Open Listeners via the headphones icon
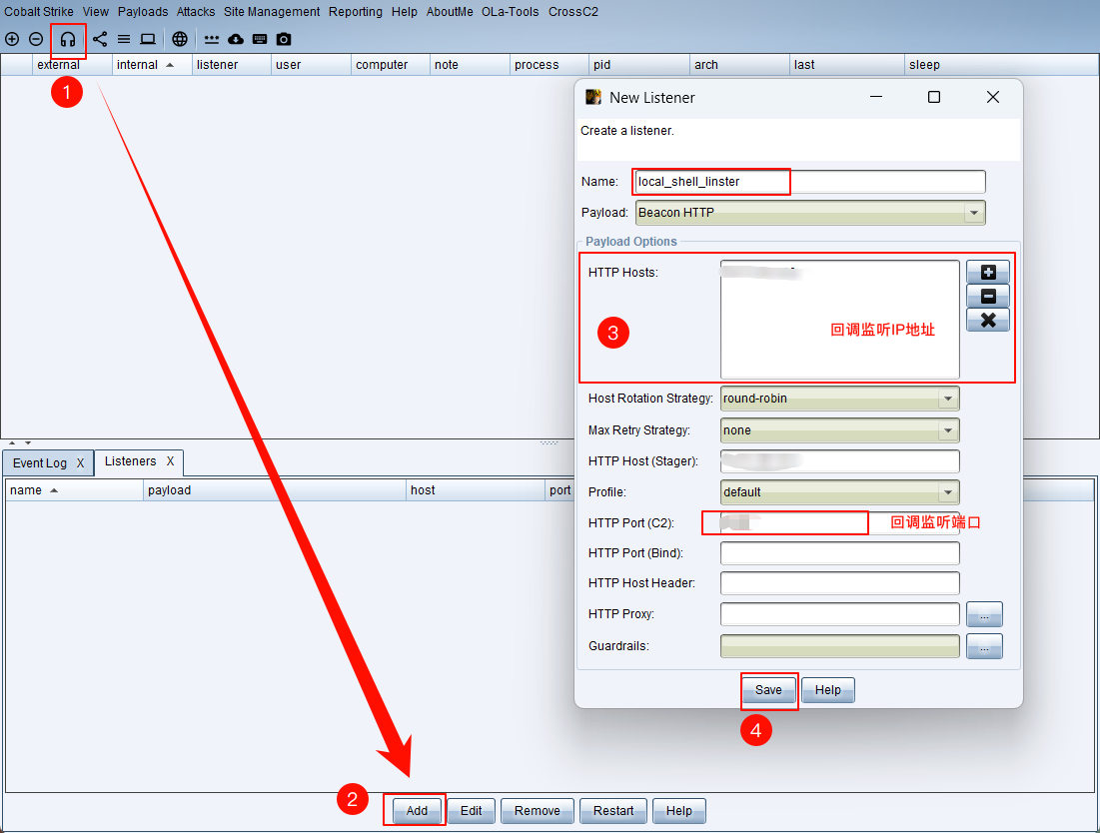Viewport: 1100px width, 833px height. (x=68, y=39)
